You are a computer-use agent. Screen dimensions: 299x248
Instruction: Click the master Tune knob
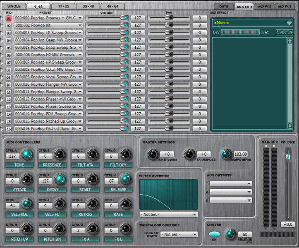153,154
